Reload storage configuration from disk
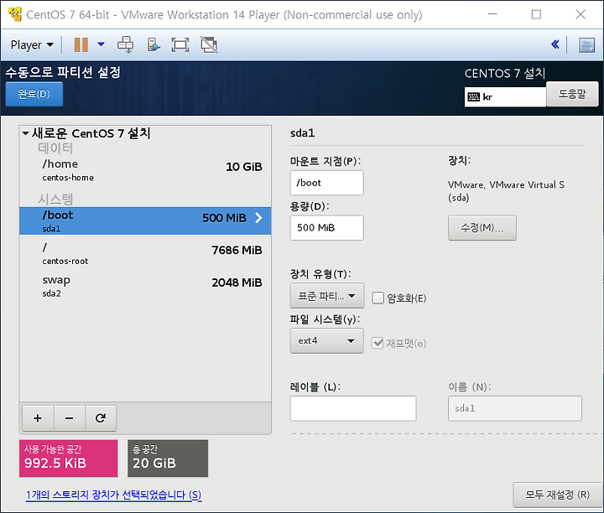This screenshot has height=513, width=604. 101,418
